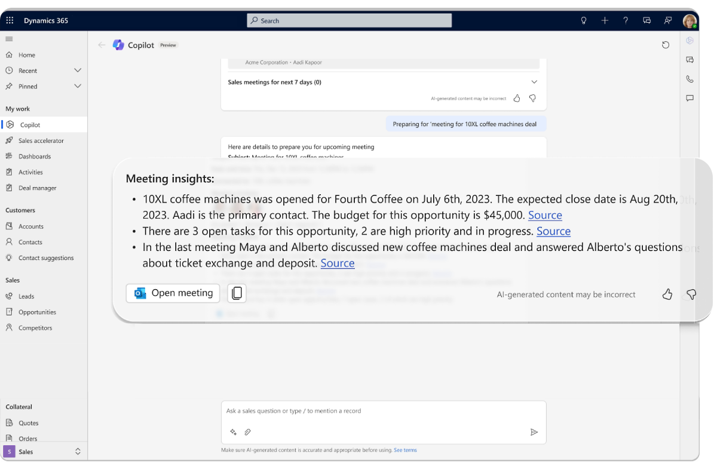
Task: Copy the meeting insights
Action: (237, 293)
